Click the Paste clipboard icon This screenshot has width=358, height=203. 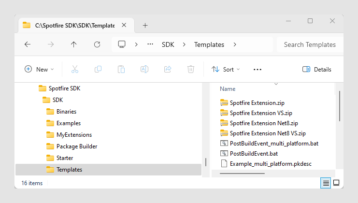[121, 69]
